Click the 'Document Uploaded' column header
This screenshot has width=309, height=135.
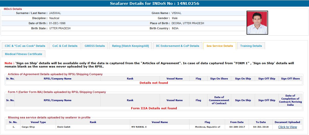click(x=287, y=122)
